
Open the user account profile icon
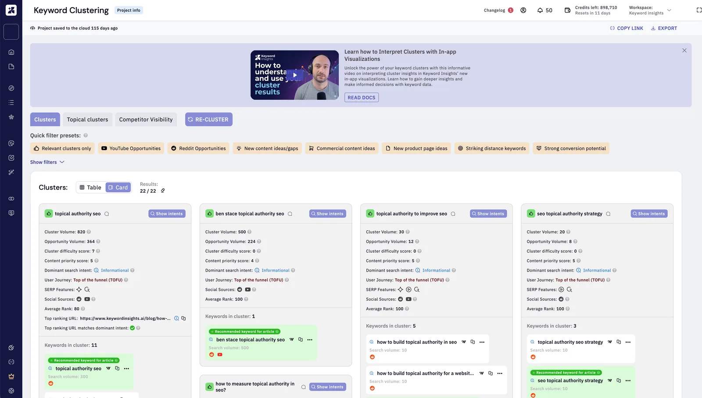pos(523,10)
